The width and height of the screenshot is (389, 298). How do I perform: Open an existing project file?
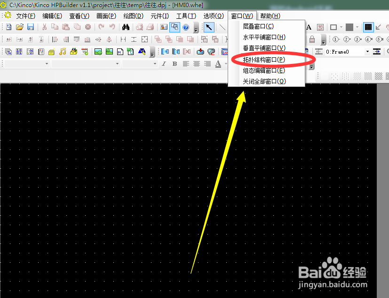pyautogui.click(x=20, y=27)
